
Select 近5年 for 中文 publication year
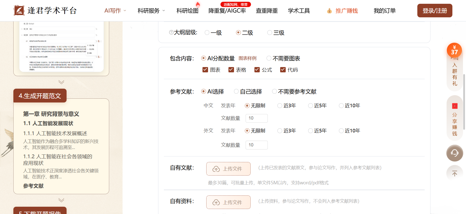point(310,106)
